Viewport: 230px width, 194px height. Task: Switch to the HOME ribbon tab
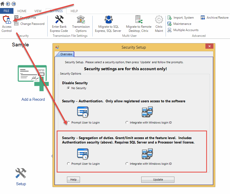pos(22,11)
